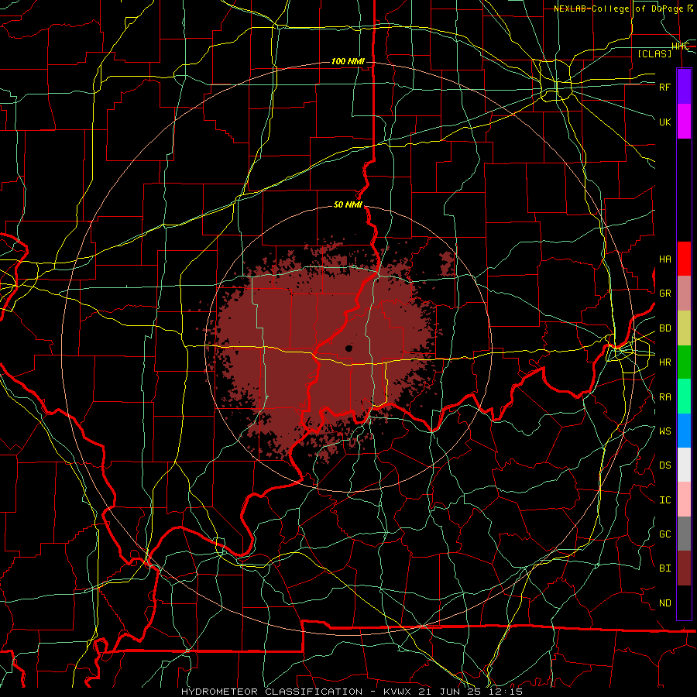Click the UK legend label
This screenshot has height=697, width=697.
[664, 122]
